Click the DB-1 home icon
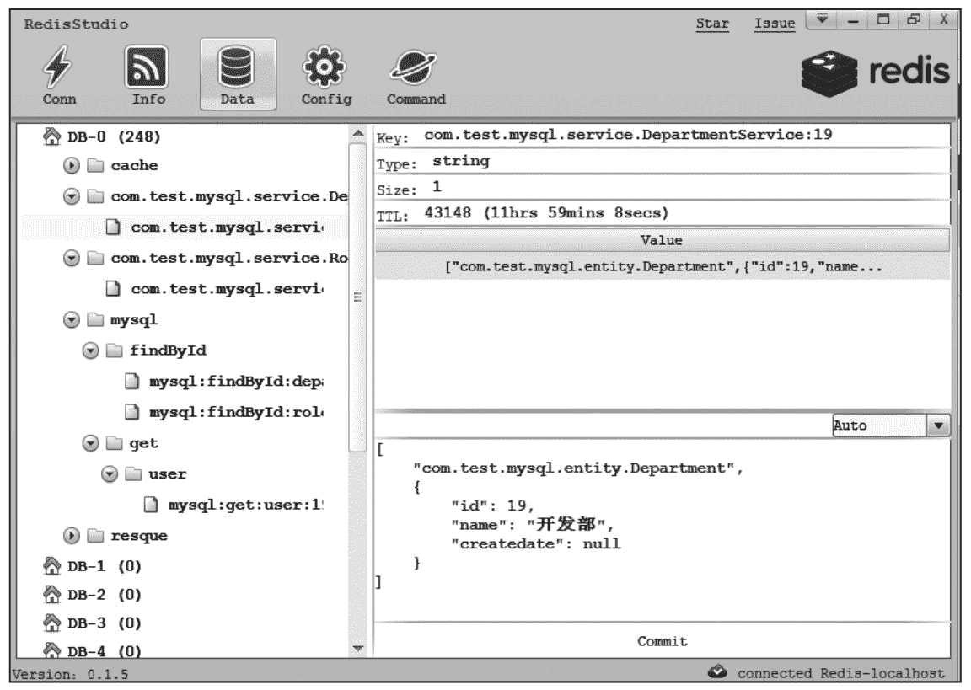Viewport: 971px width, 690px height. [52, 566]
